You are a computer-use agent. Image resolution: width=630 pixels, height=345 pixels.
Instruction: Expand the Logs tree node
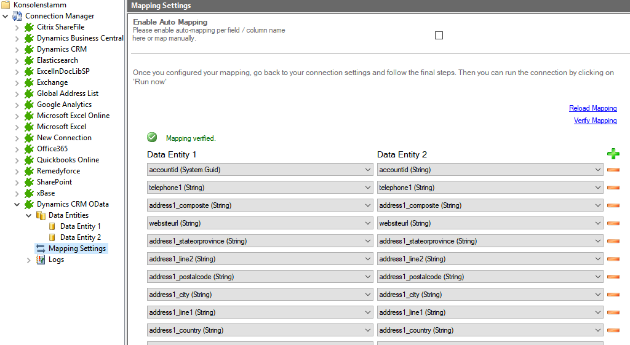pos(29,260)
